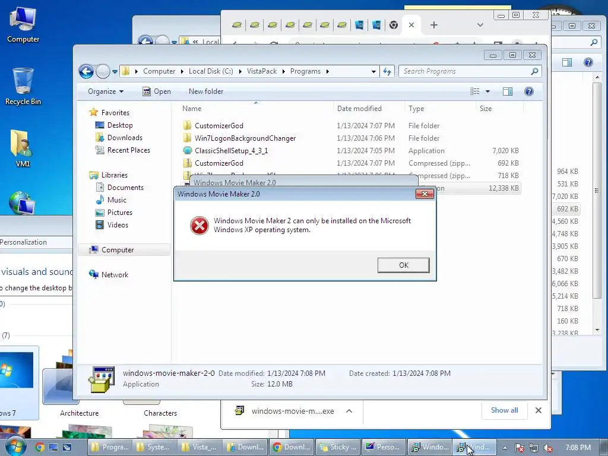Select the CustomizerGod compressed zip file
Screen dimensions: 608x456
[x=351, y=163]
